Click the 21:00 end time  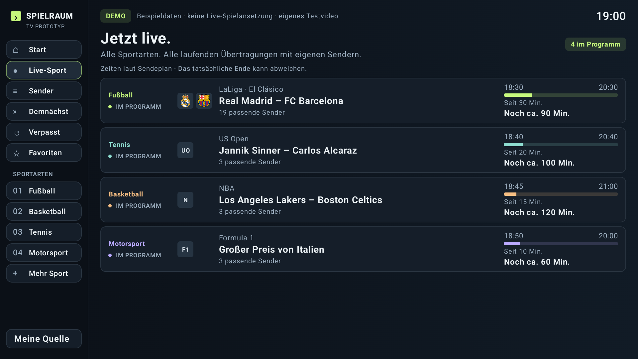[x=608, y=186]
